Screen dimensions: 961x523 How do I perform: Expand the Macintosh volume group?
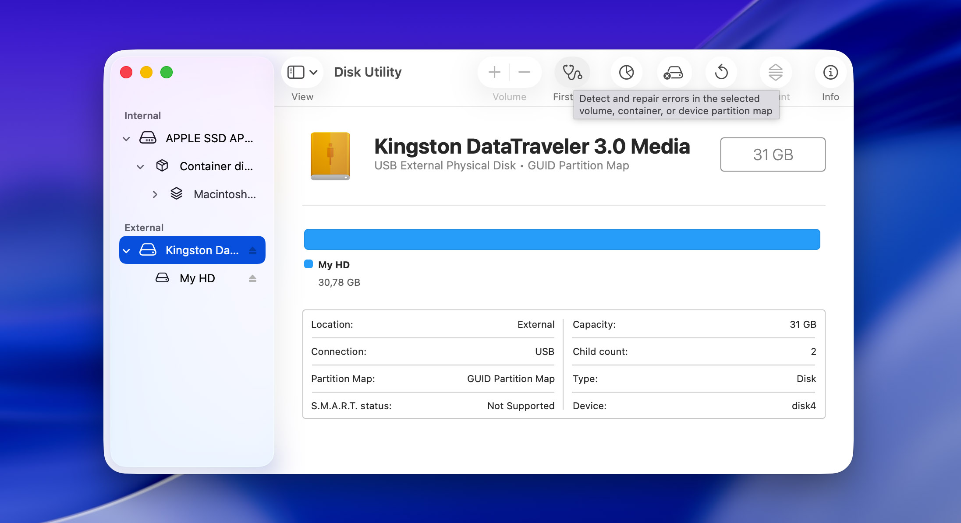click(x=155, y=194)
